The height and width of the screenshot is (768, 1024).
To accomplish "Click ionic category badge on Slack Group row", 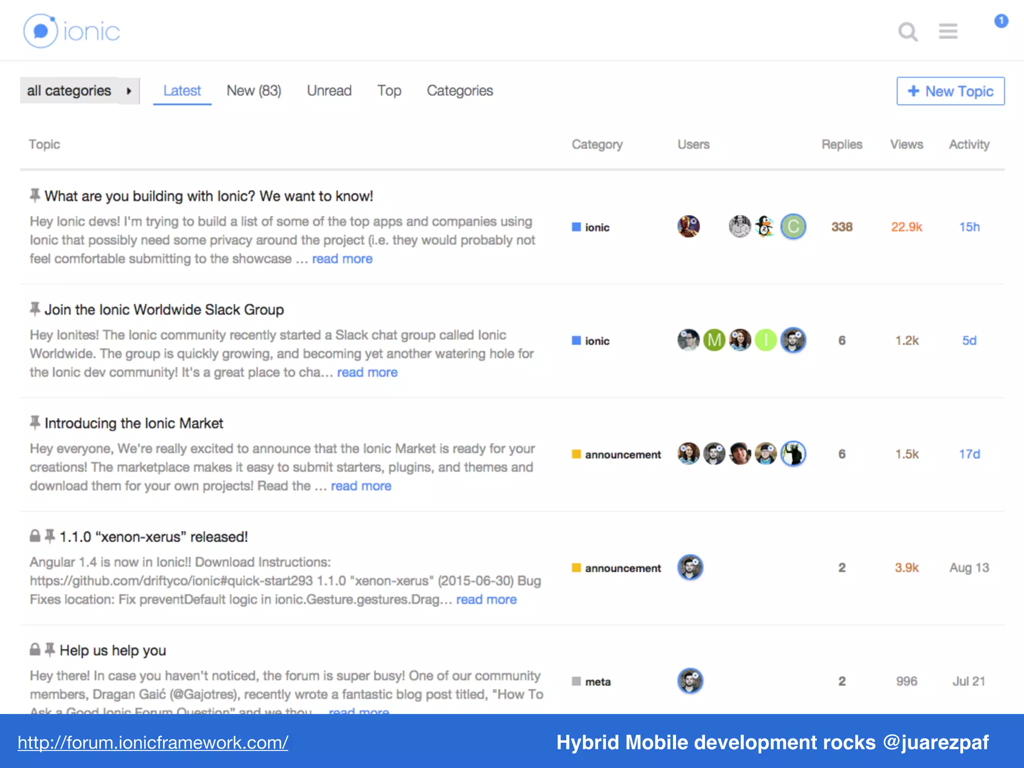I will [x=590, y=340].
